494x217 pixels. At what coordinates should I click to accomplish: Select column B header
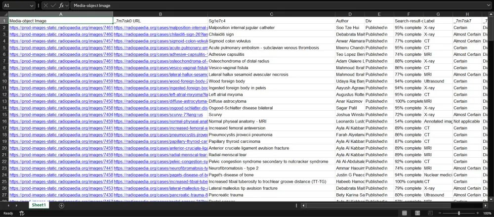161,14
